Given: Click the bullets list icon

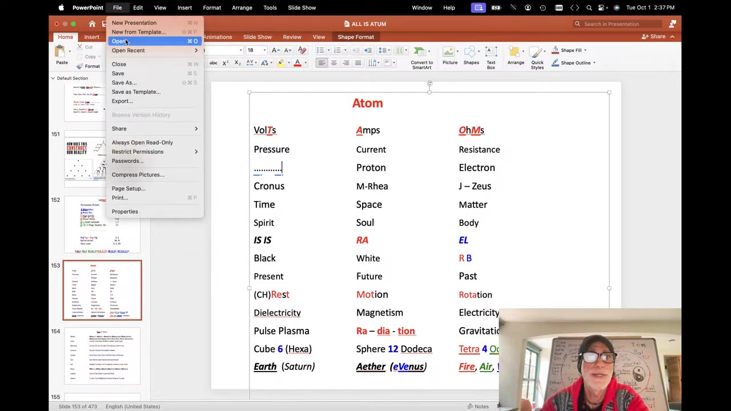Looking at the screenshot, I should 320,50.
